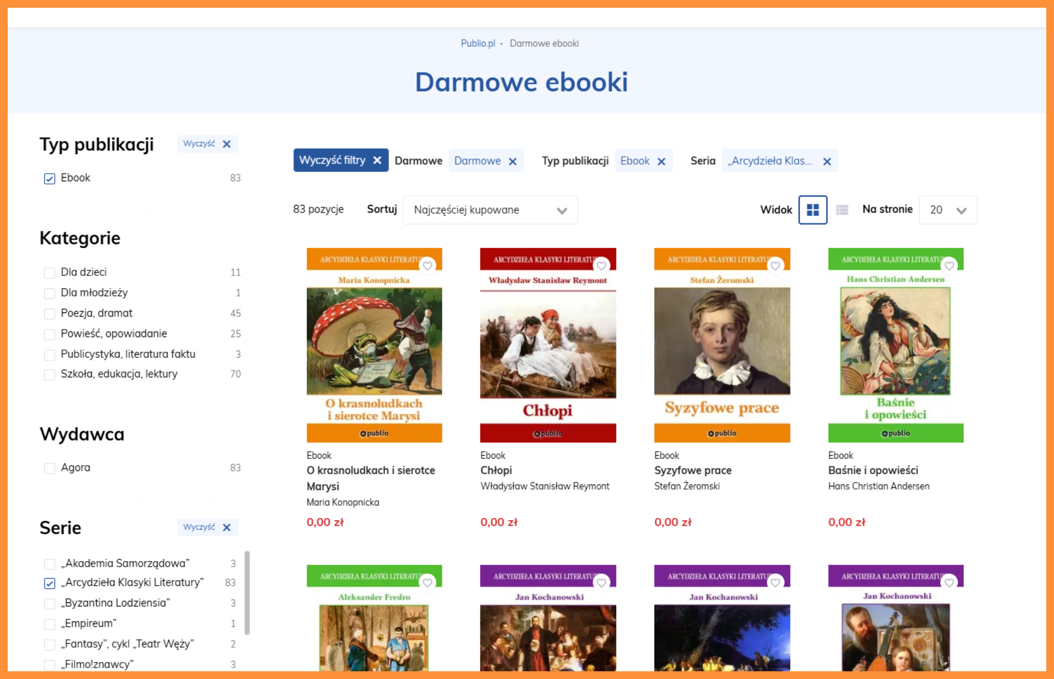Remove the Ebook filter chip with X

click(x=661, y=162)
